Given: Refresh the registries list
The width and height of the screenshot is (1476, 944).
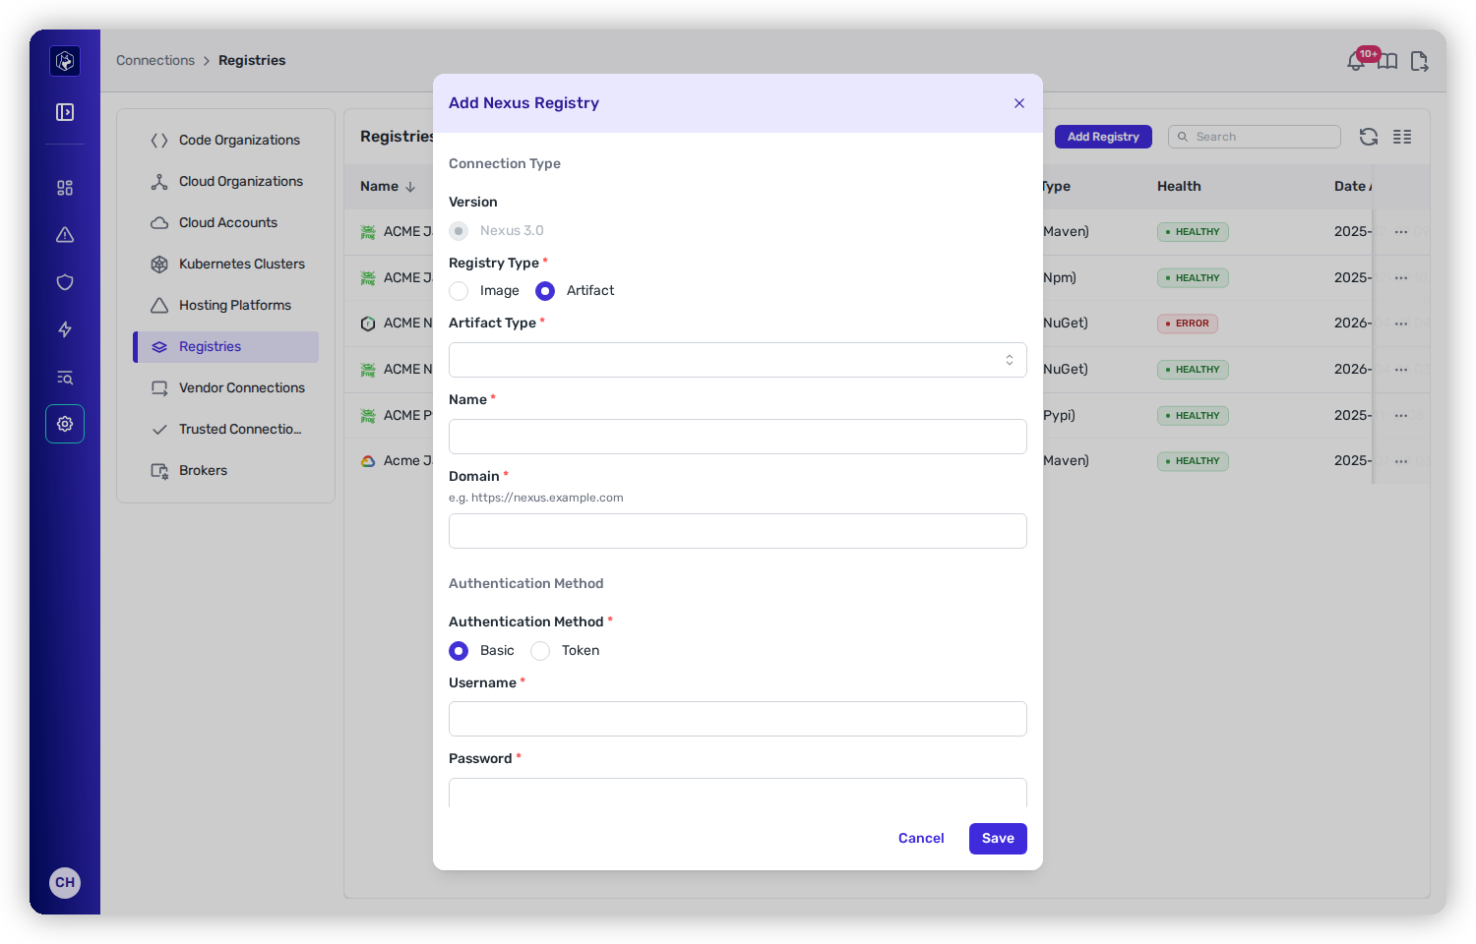Looking at the screenshot, I should tap(1369, 137).
